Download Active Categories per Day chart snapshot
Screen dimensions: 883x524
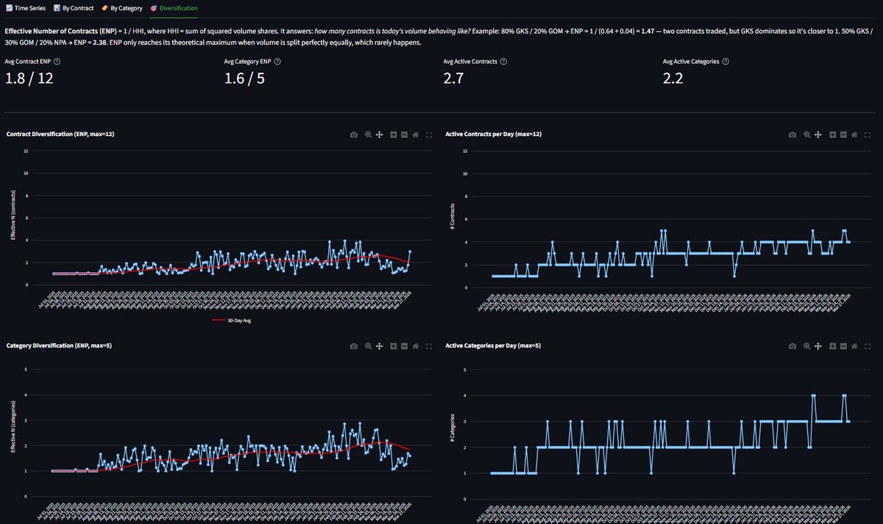[792, 345]
